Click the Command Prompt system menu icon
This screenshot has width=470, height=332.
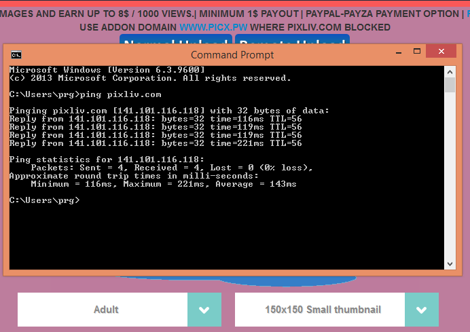point(16,54)
